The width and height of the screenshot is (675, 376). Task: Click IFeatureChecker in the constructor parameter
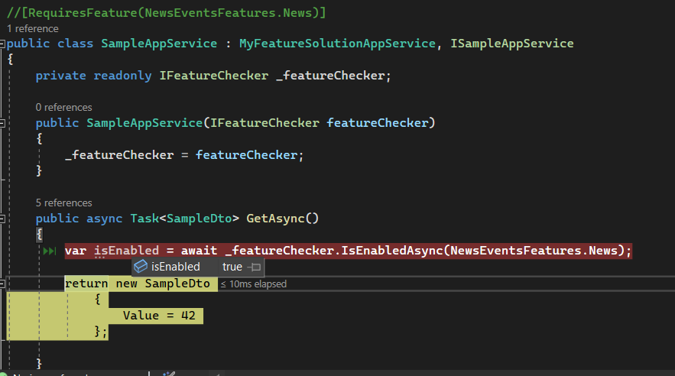tap(264, 123)
